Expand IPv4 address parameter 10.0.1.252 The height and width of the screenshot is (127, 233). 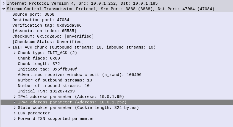[15, 102]
